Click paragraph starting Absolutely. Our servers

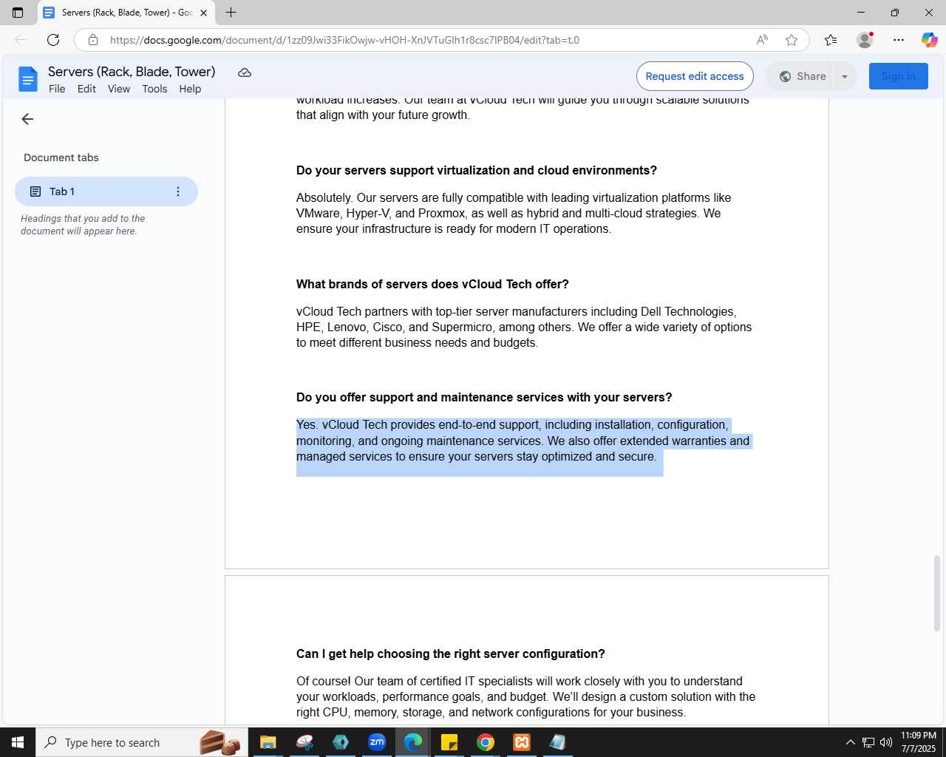point(514,213)
